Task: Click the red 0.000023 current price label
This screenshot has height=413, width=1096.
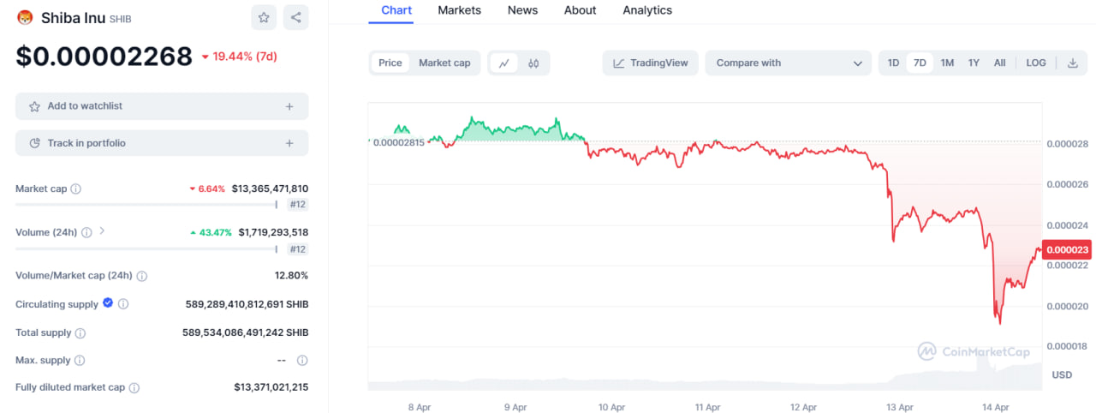Action: point(1067,249)
